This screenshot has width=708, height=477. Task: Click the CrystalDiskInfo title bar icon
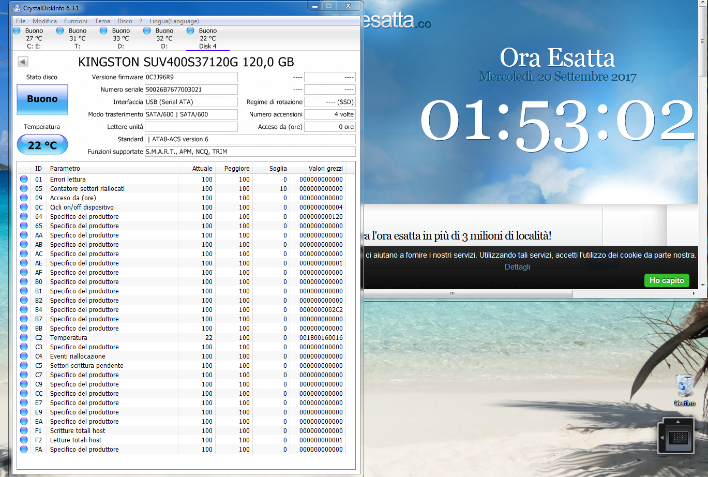coord(17,8)
